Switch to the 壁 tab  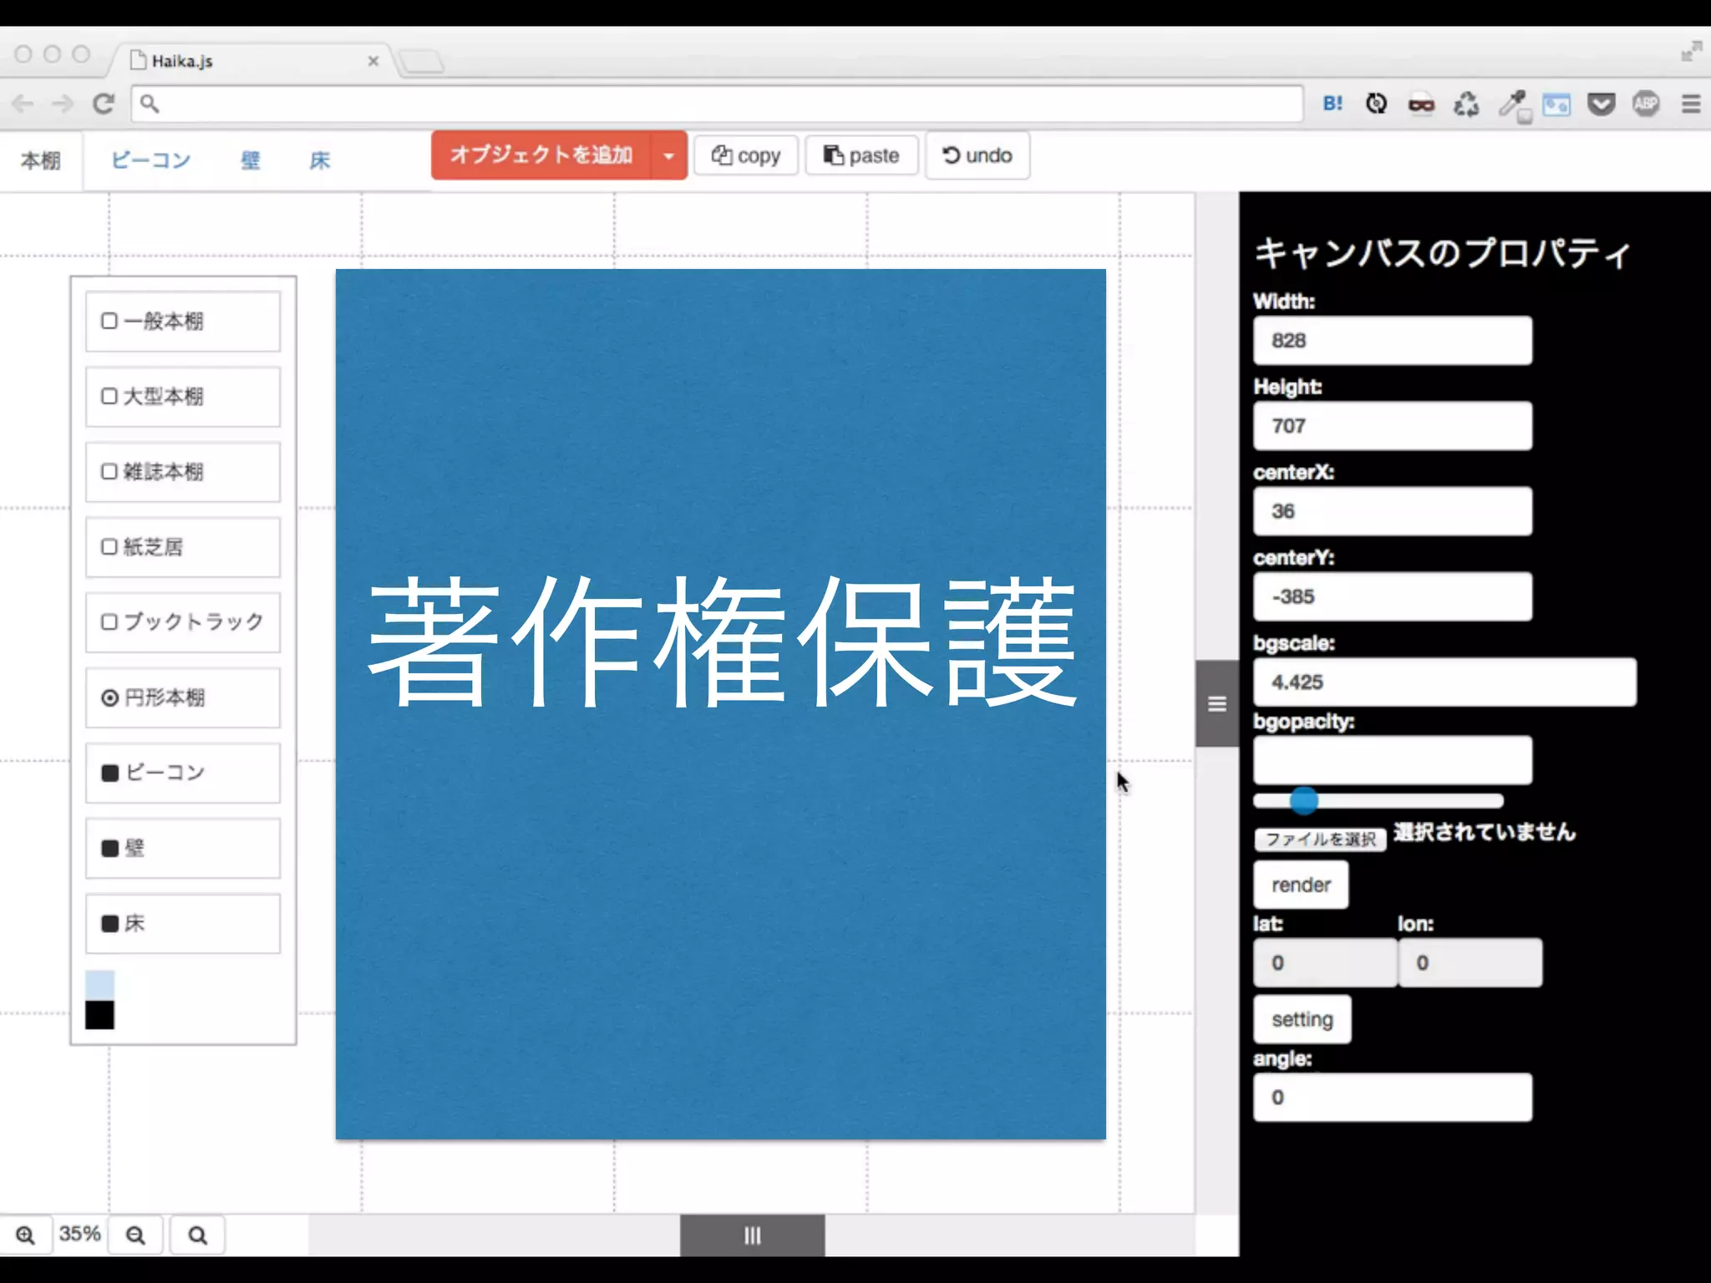251,160
